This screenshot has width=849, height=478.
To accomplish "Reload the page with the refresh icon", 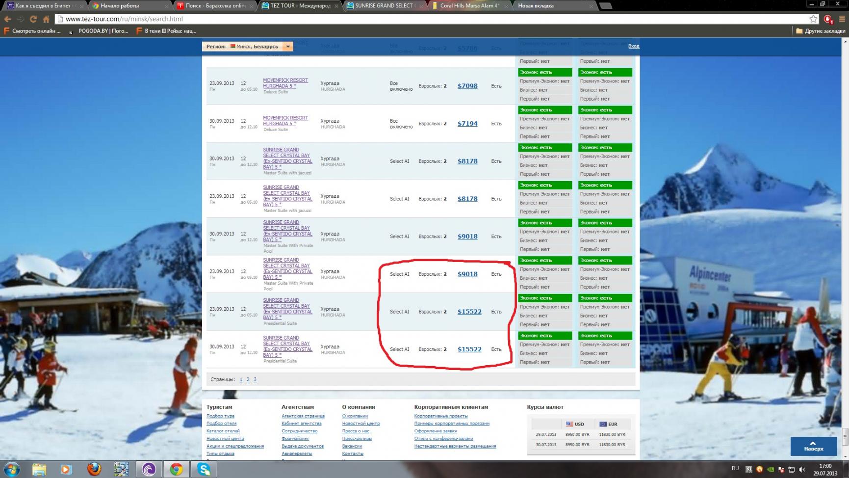I will (33, 19).
